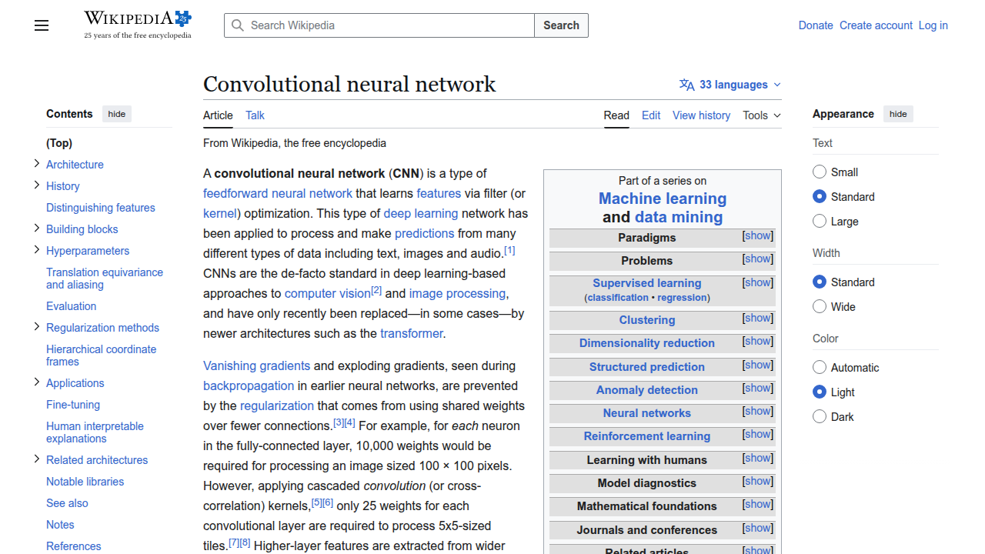Viewport: 985px width, 554px height.
Task: Show the Supervised learning sidebar section
Action: (758, 283)
